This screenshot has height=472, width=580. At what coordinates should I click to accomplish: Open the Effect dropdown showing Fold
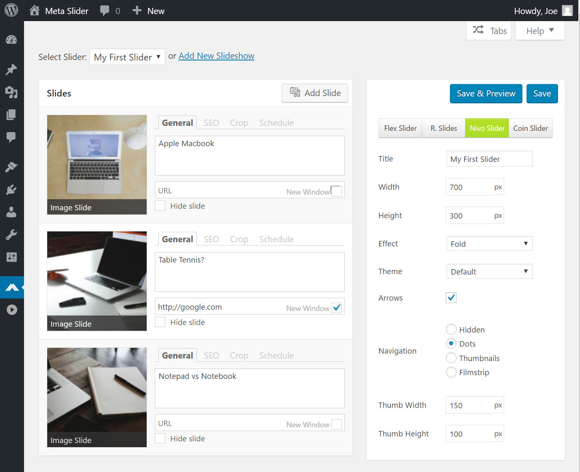coord(489,243)
